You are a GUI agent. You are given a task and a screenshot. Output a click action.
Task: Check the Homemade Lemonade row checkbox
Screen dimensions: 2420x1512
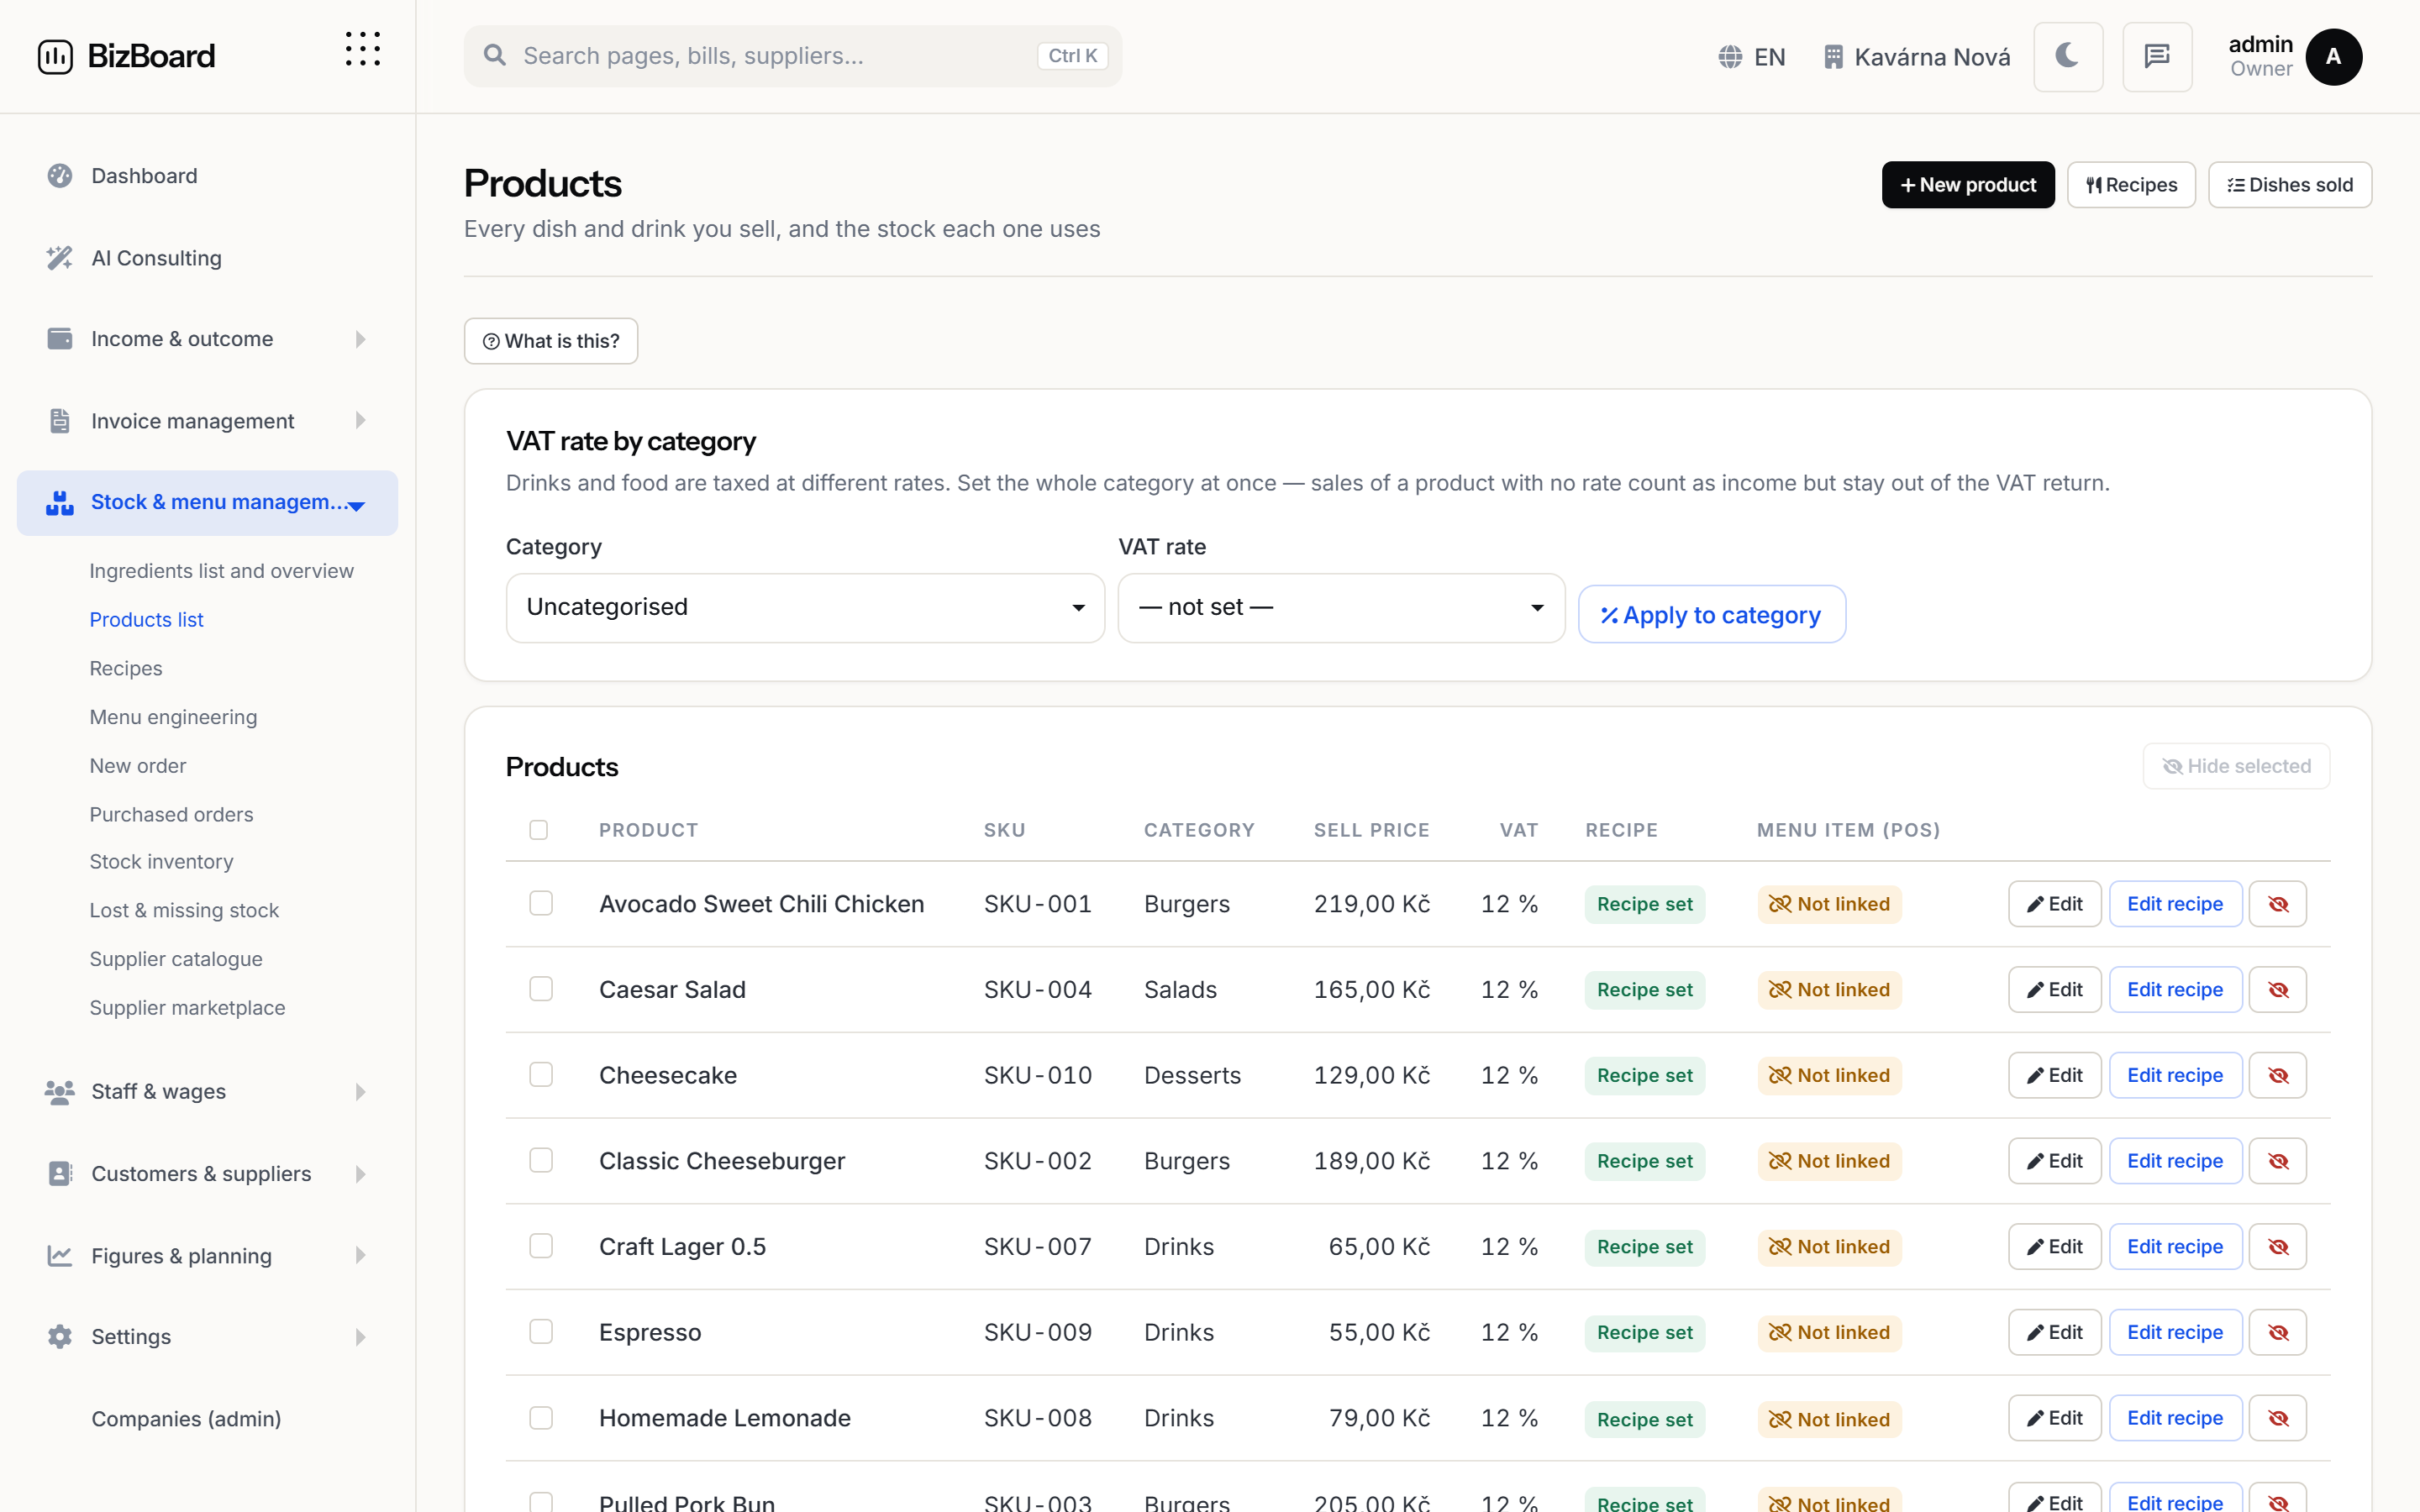(541, 1418)
